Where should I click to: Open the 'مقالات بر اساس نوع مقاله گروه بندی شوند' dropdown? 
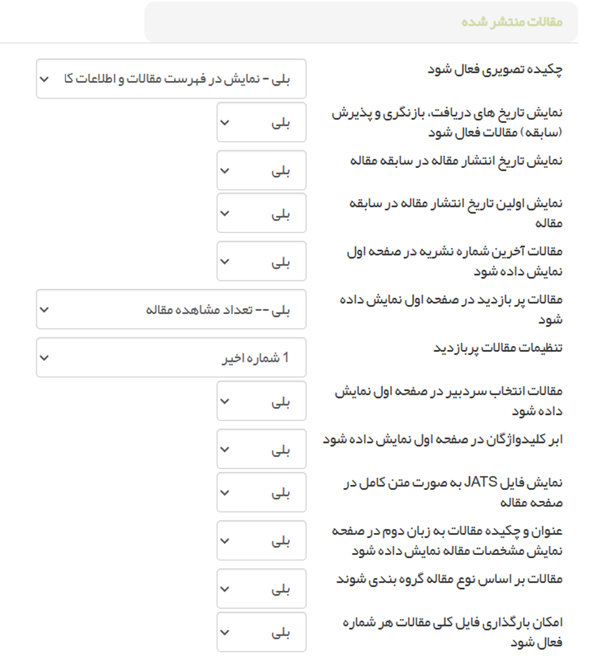point(262,588)
